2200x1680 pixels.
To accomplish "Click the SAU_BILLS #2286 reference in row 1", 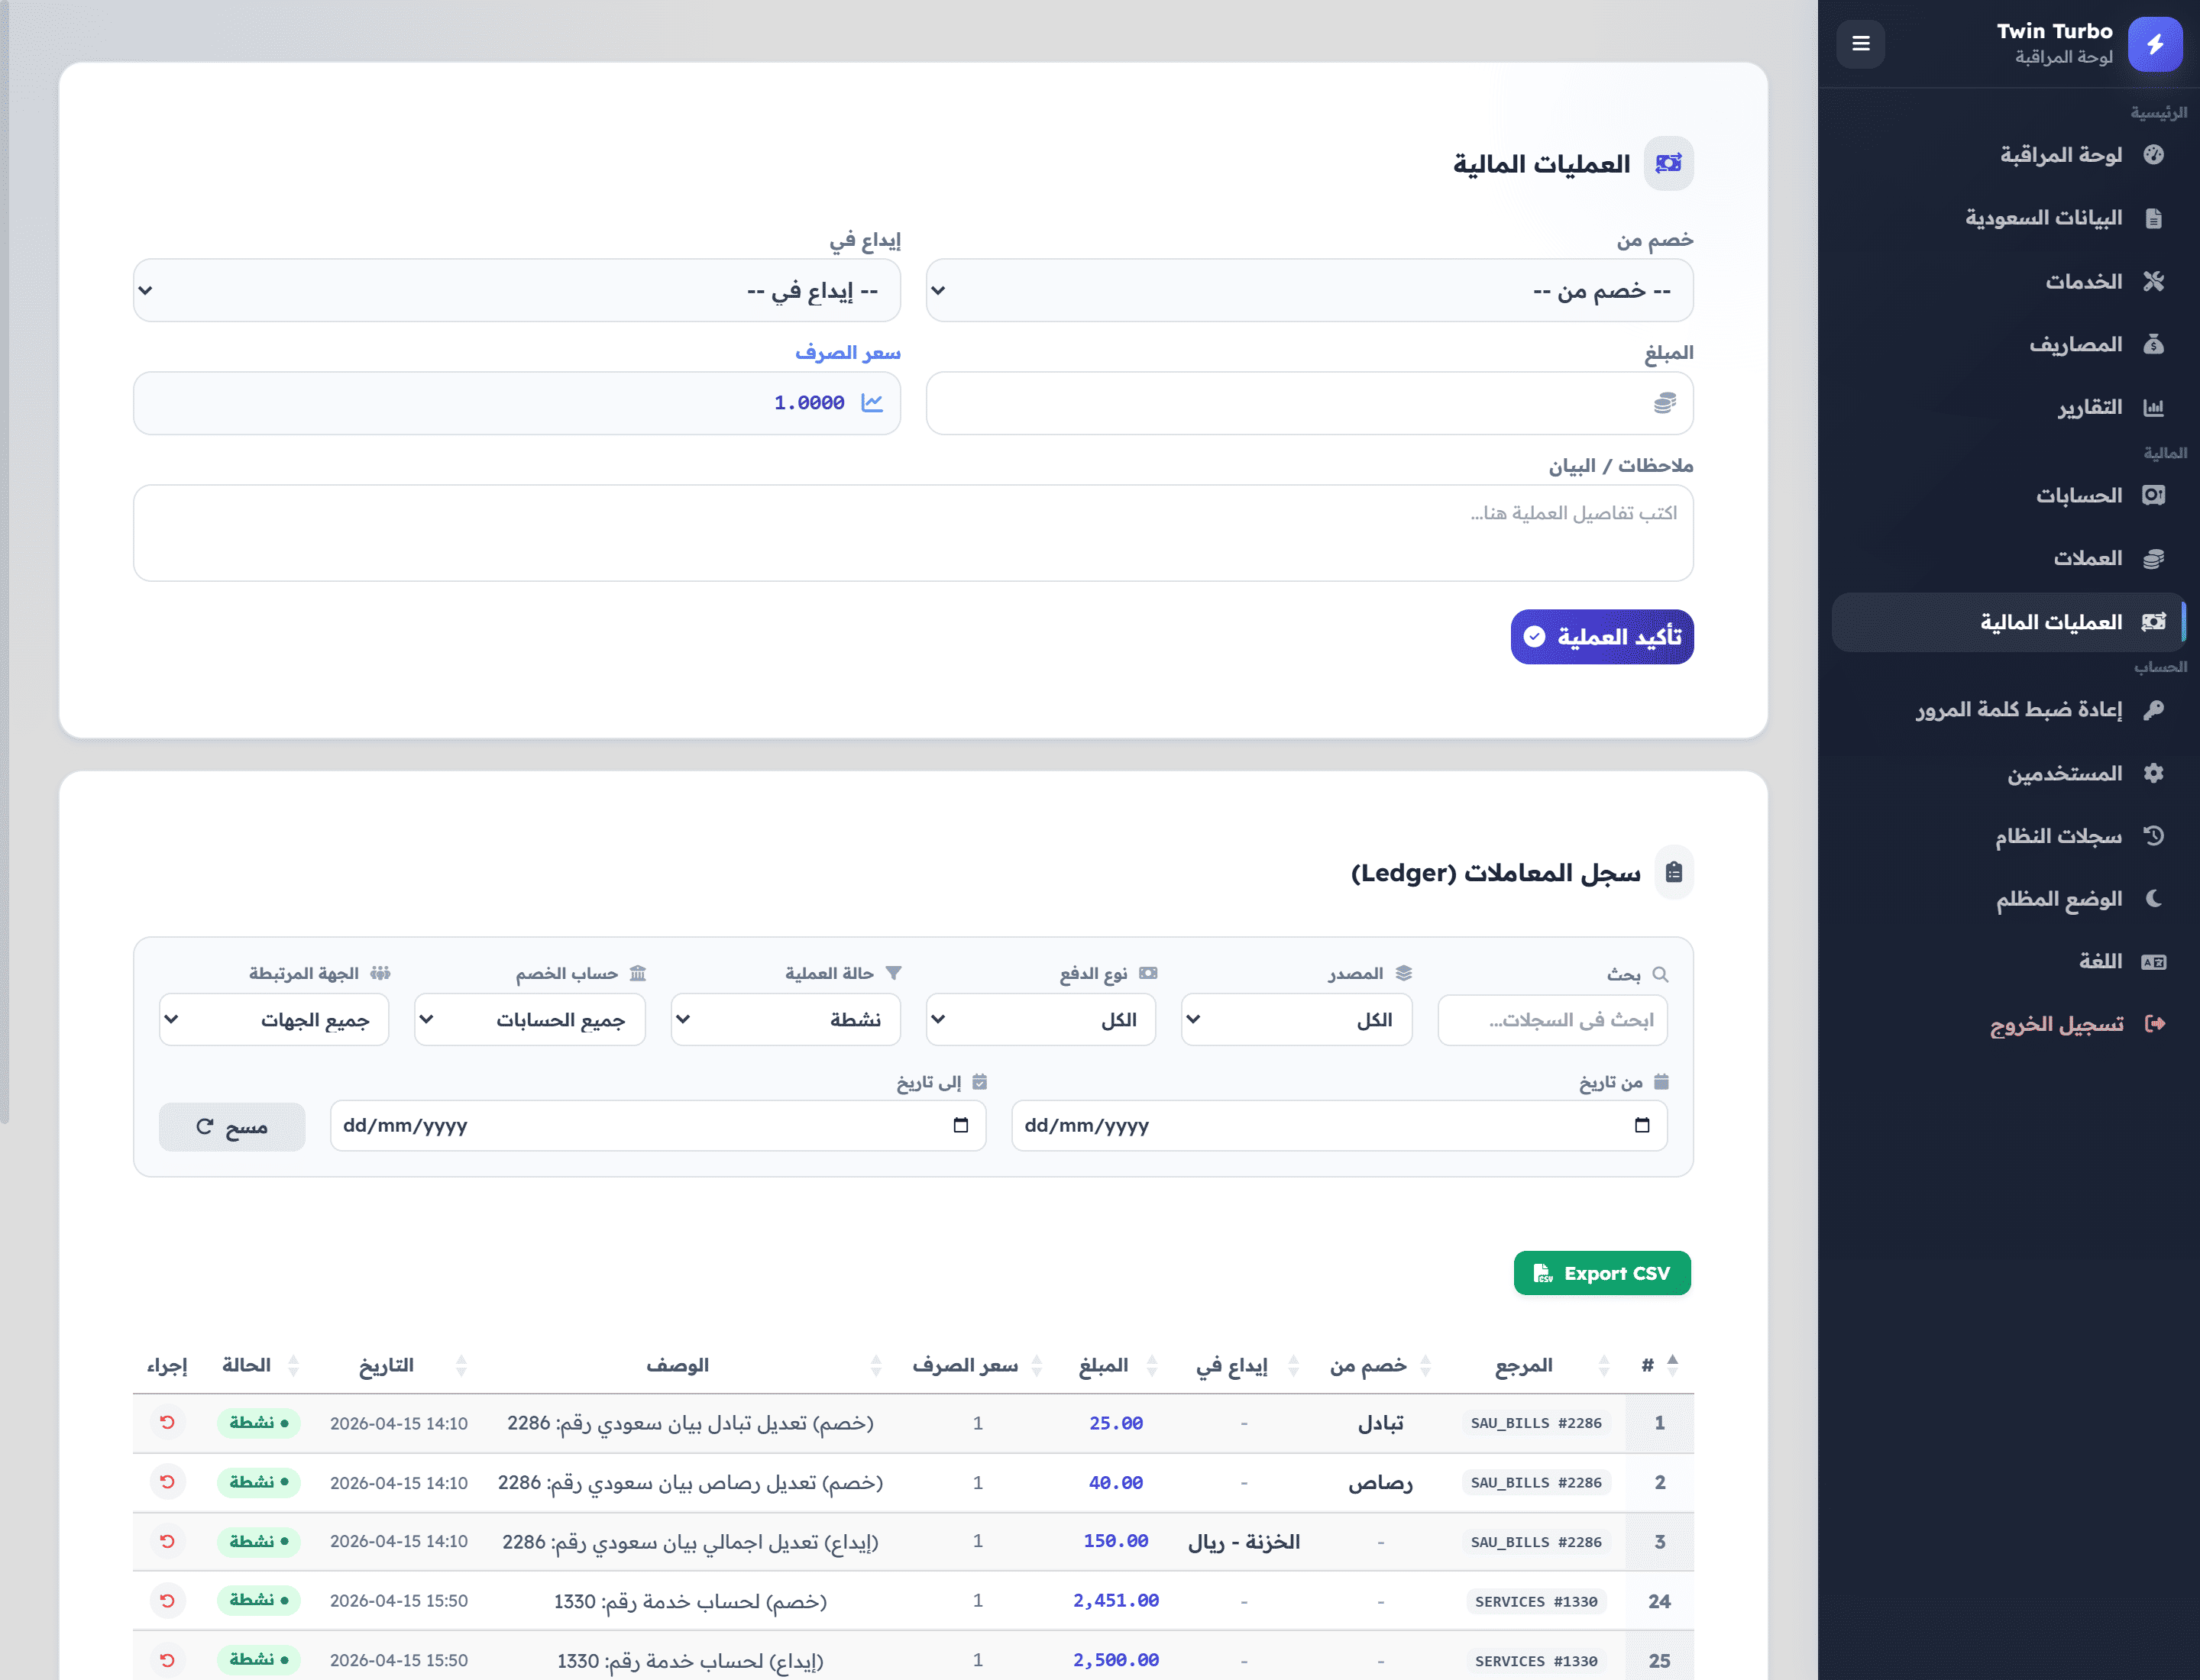I will click(x=1535, y=1424).
